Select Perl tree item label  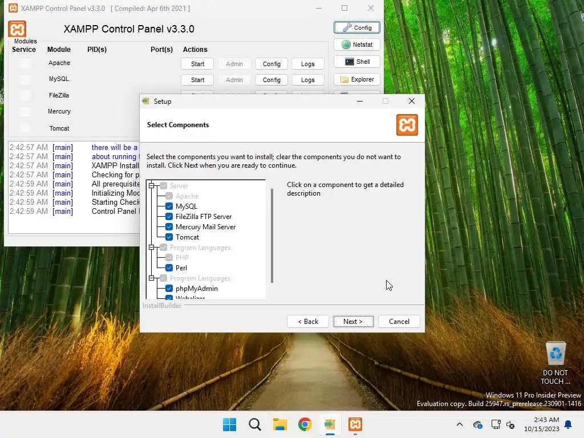[x=181, y=268]
